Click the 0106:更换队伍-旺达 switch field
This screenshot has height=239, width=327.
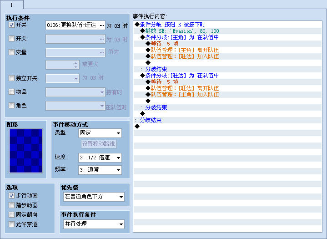click(75, 25)
